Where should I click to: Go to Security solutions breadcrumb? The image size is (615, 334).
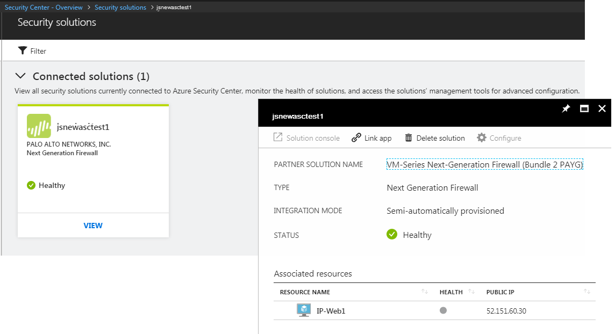click(x=120, y=8)
